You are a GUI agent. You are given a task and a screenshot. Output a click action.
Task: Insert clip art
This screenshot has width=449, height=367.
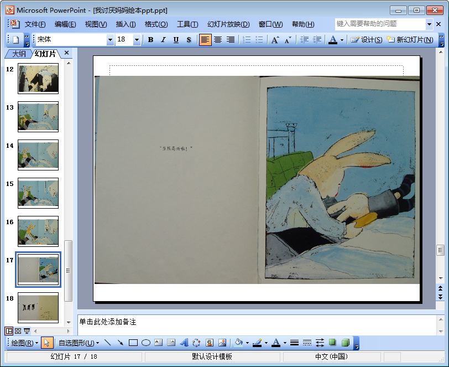210,343
